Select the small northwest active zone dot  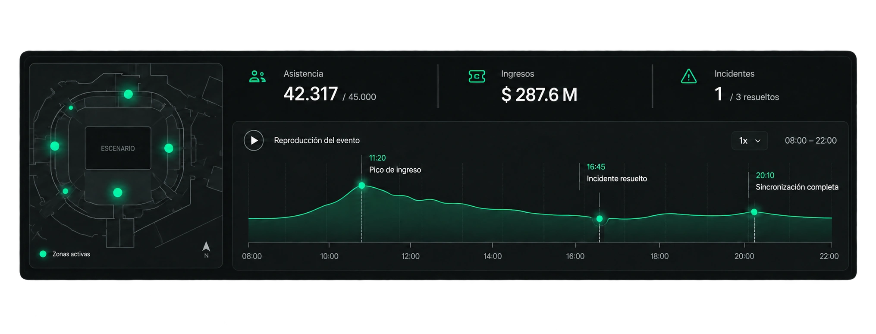click(x=71, y=108)
